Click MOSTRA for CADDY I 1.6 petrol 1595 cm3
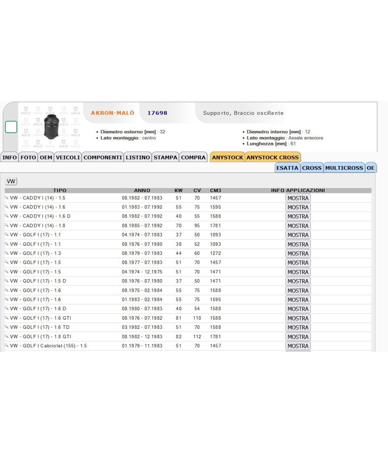 (x=298, y=208)
